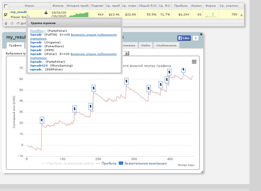Sort by the Прибыль column header
The width and height of the screenshot is (261, 191).
(x=181, y=6)
